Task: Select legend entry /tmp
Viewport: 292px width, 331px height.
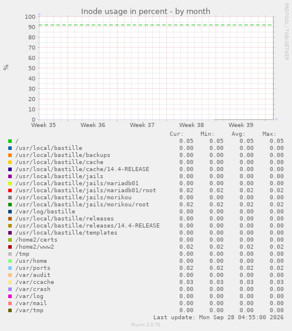Action: click(x=22, y=254)
